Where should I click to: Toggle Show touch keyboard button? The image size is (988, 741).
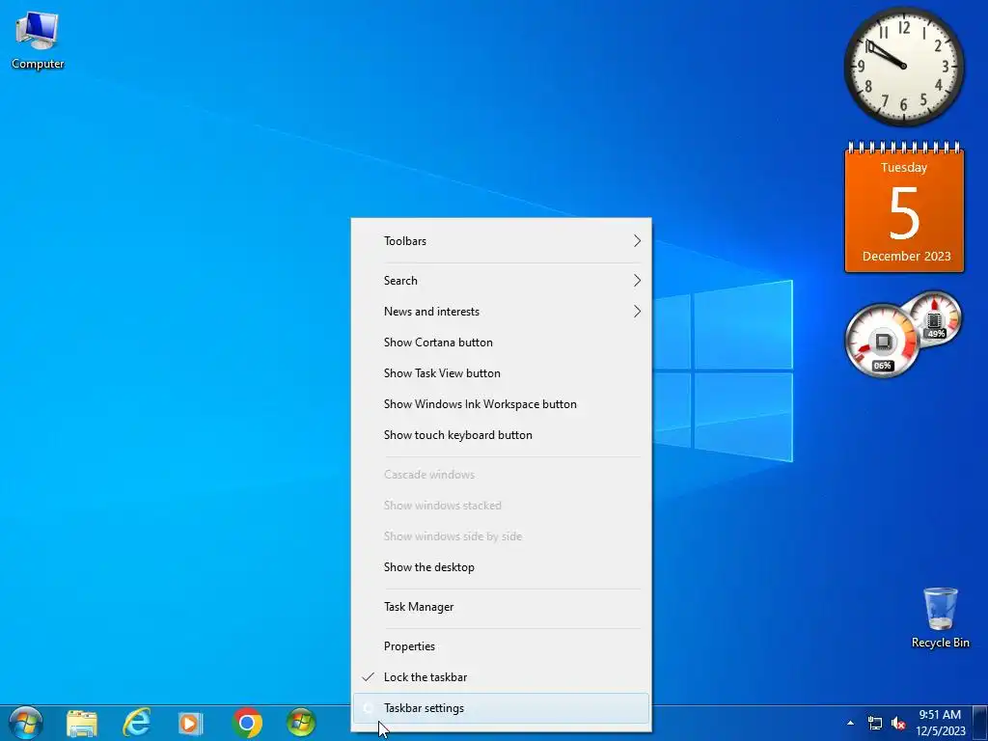coord(502,435)
